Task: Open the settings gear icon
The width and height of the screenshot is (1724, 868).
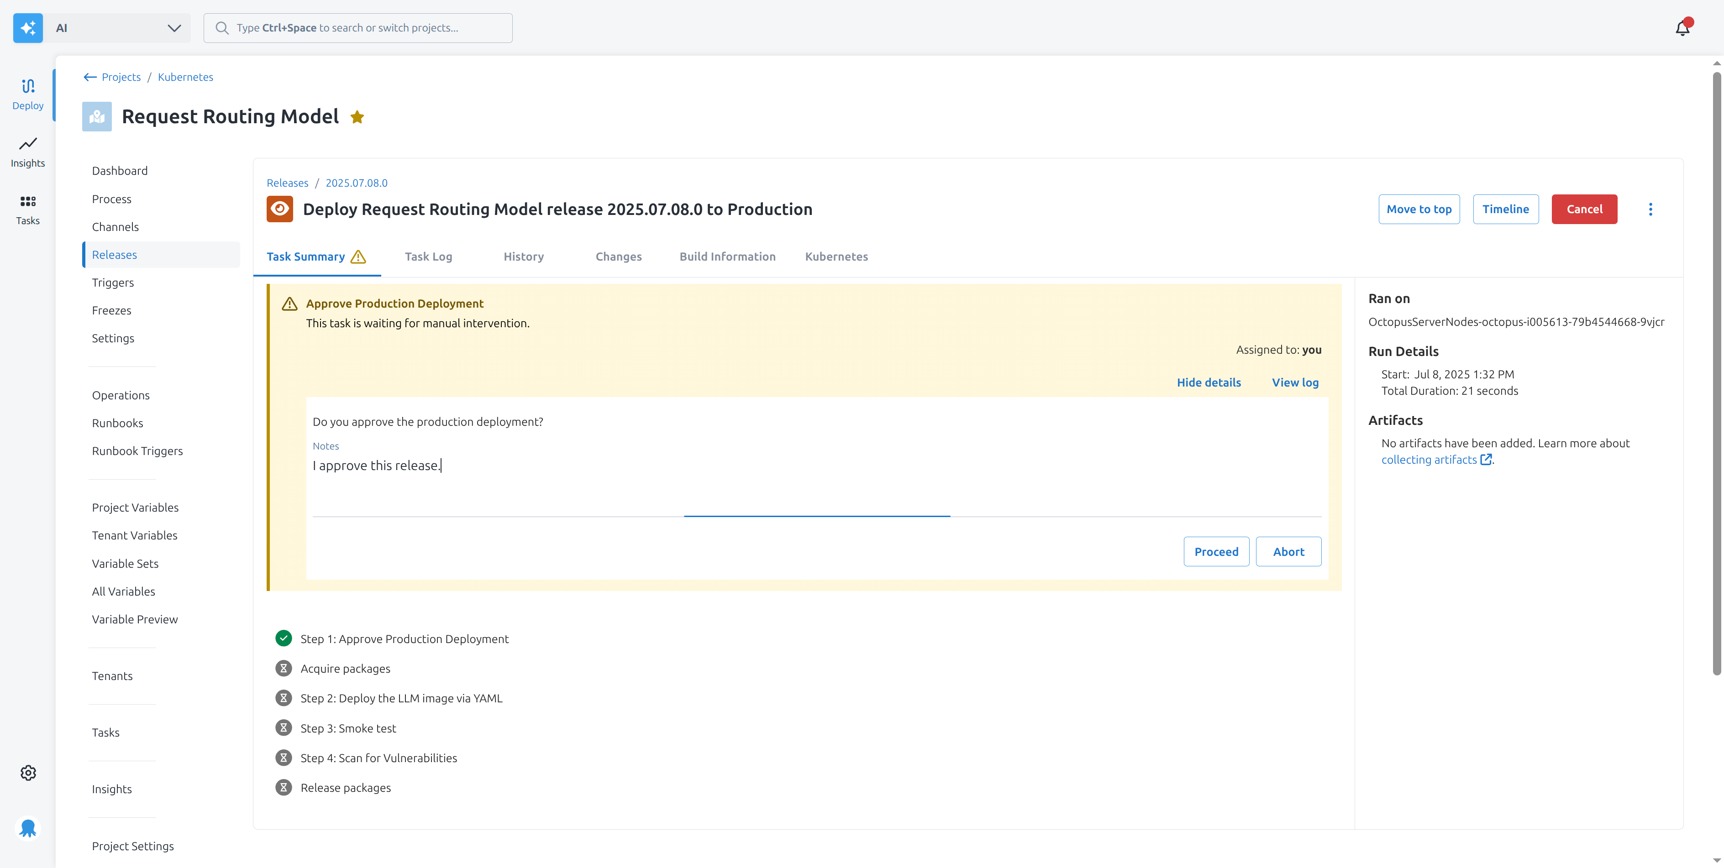Action: [x=27, y=772]
